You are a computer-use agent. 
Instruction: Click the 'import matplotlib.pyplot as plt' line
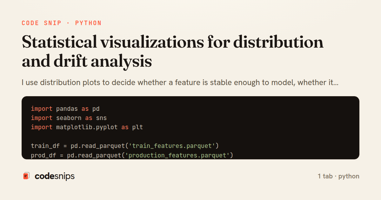pos(87,127)
